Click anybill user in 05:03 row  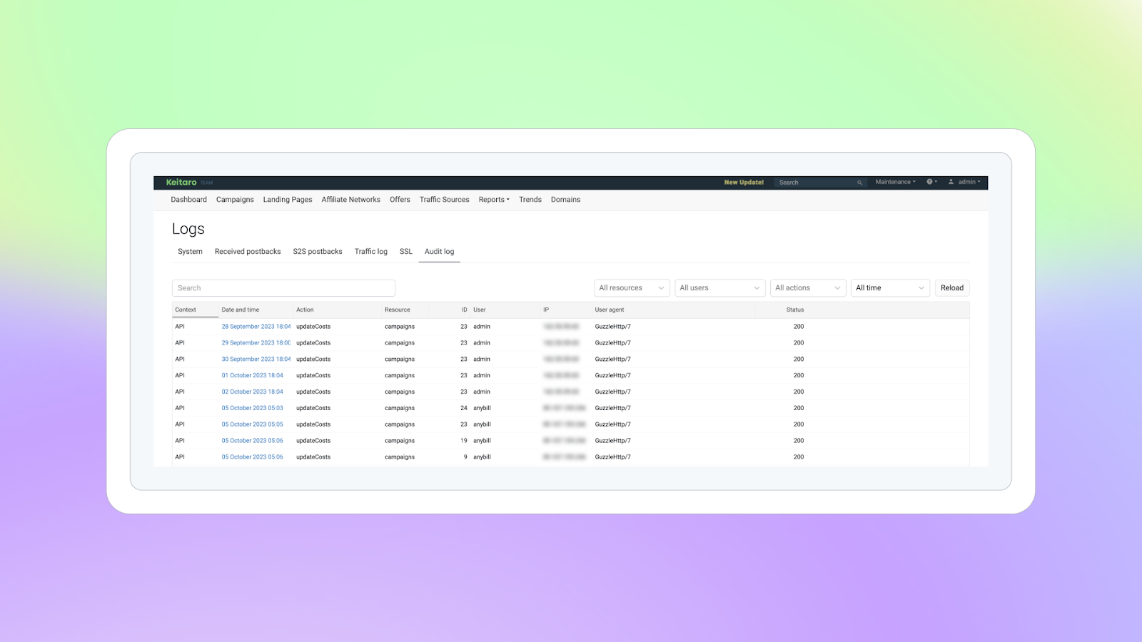click(x=482, y=408)
